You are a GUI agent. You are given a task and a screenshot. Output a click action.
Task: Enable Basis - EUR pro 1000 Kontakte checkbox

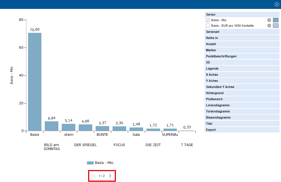tap(208, 26)
